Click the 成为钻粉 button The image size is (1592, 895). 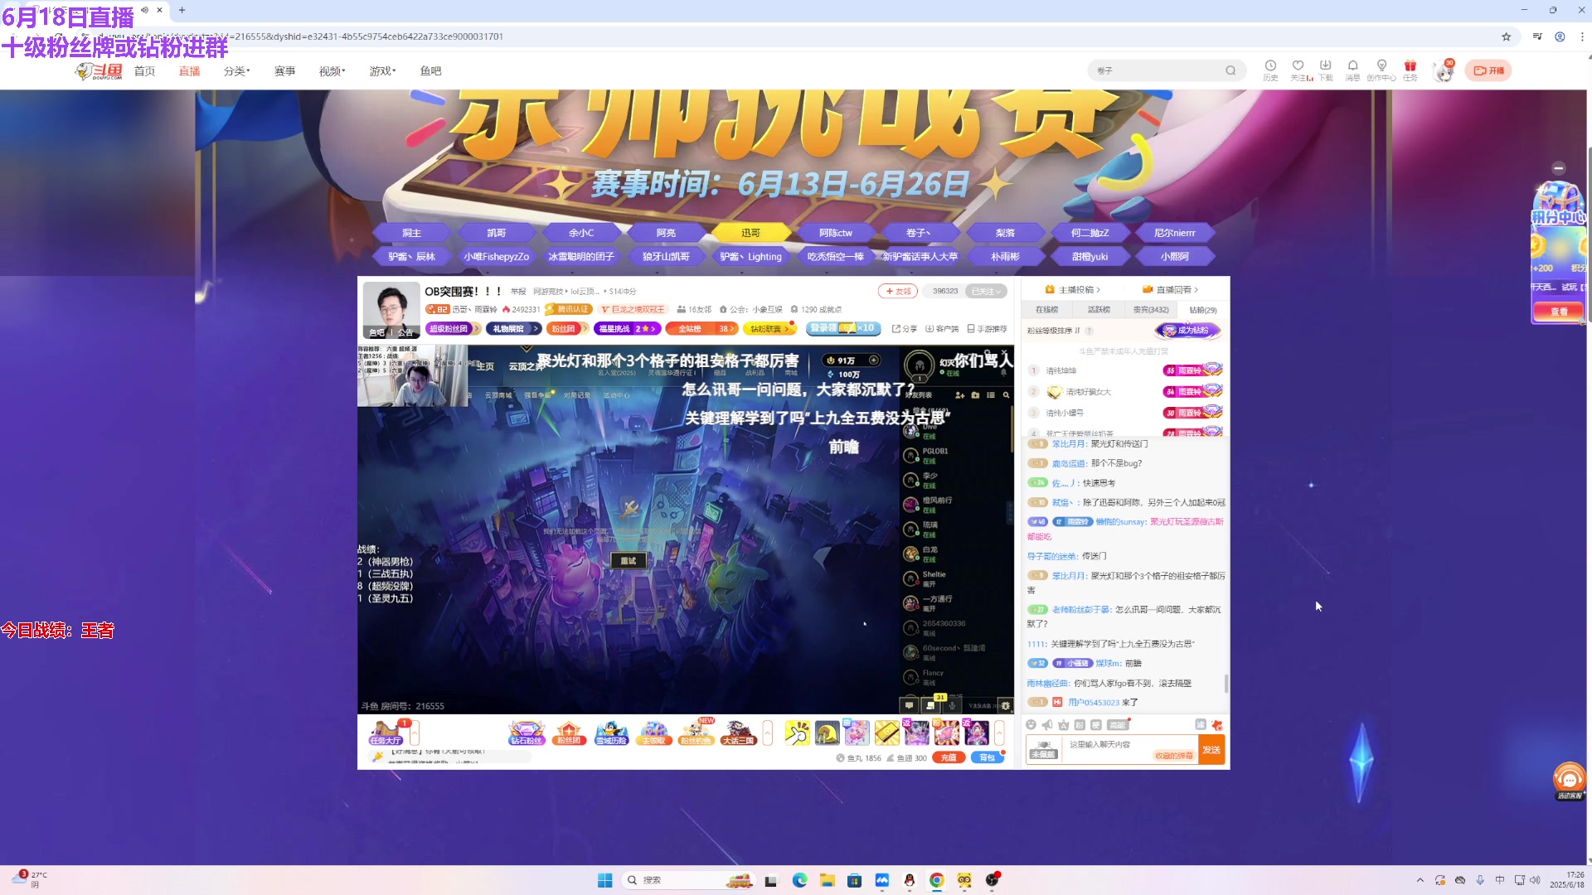[1187, 331]
